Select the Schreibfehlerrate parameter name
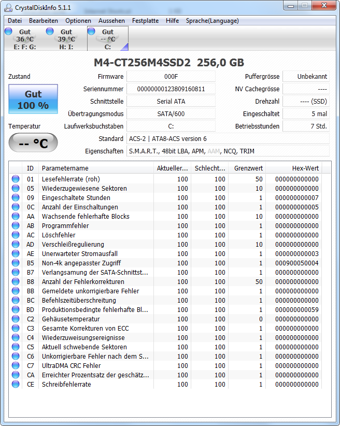Image resolution: width=340 pixels, height=426 pixels. pyautogui.click(x=66, y=384)
